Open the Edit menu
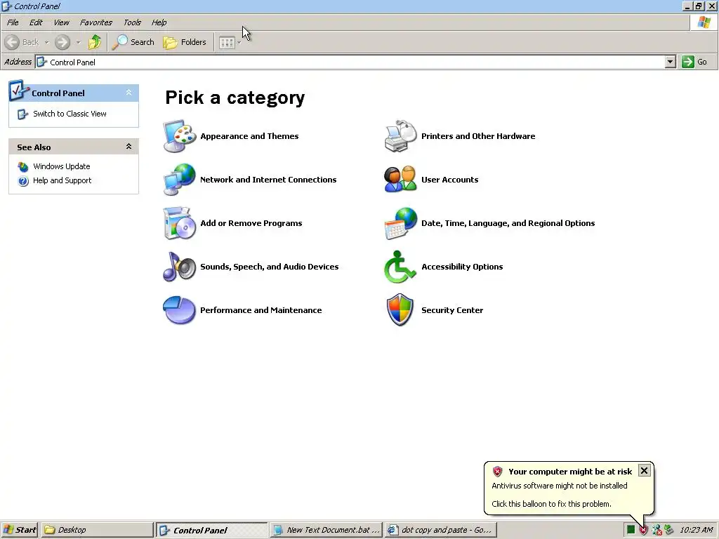 pyautogui.click(x=36, y=22)
